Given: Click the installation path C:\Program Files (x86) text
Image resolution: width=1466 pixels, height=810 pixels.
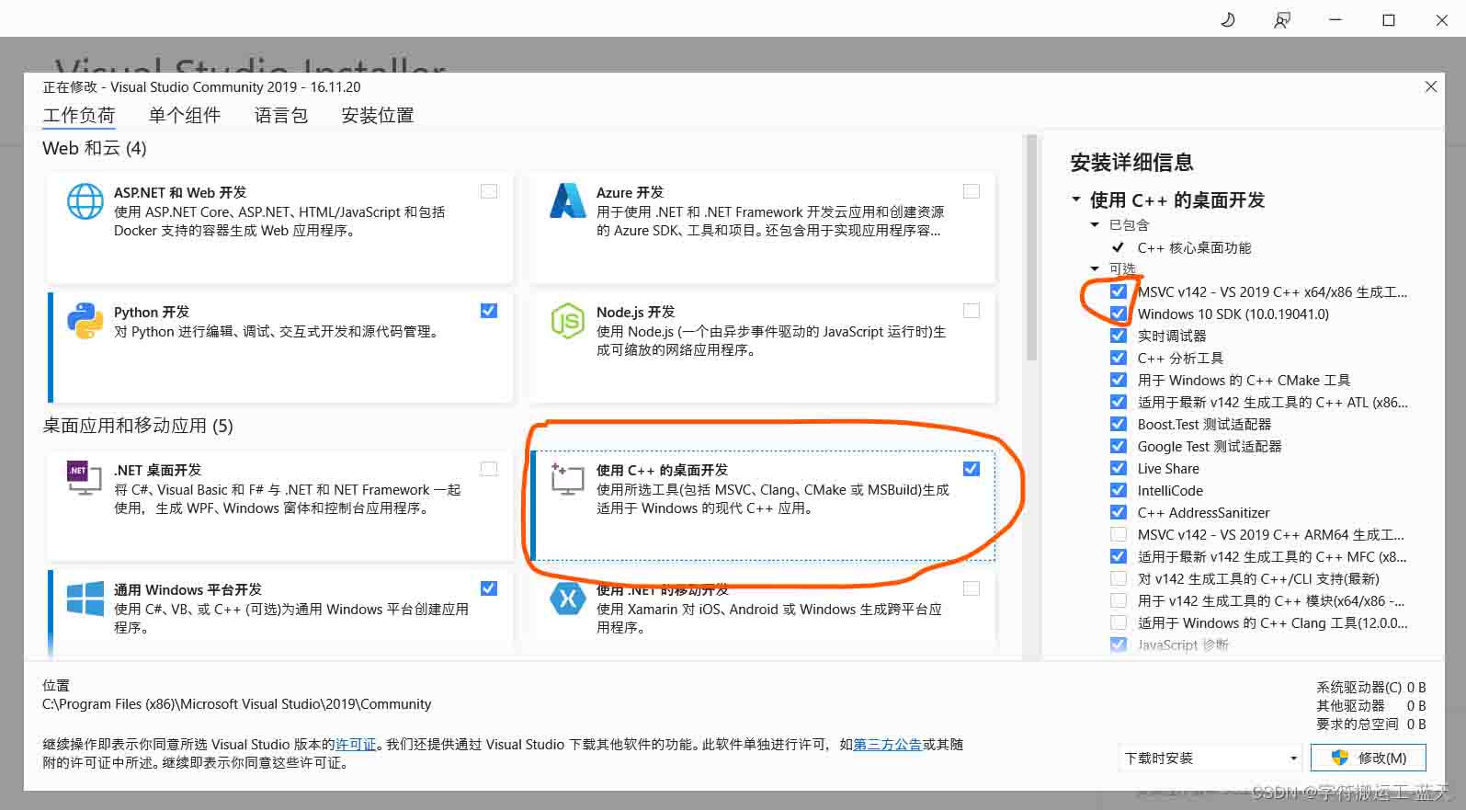Looking at the screenshot, I should [x=236, y=704].
